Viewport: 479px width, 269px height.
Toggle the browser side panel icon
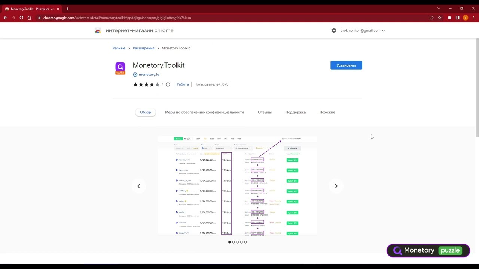point(457,18)
